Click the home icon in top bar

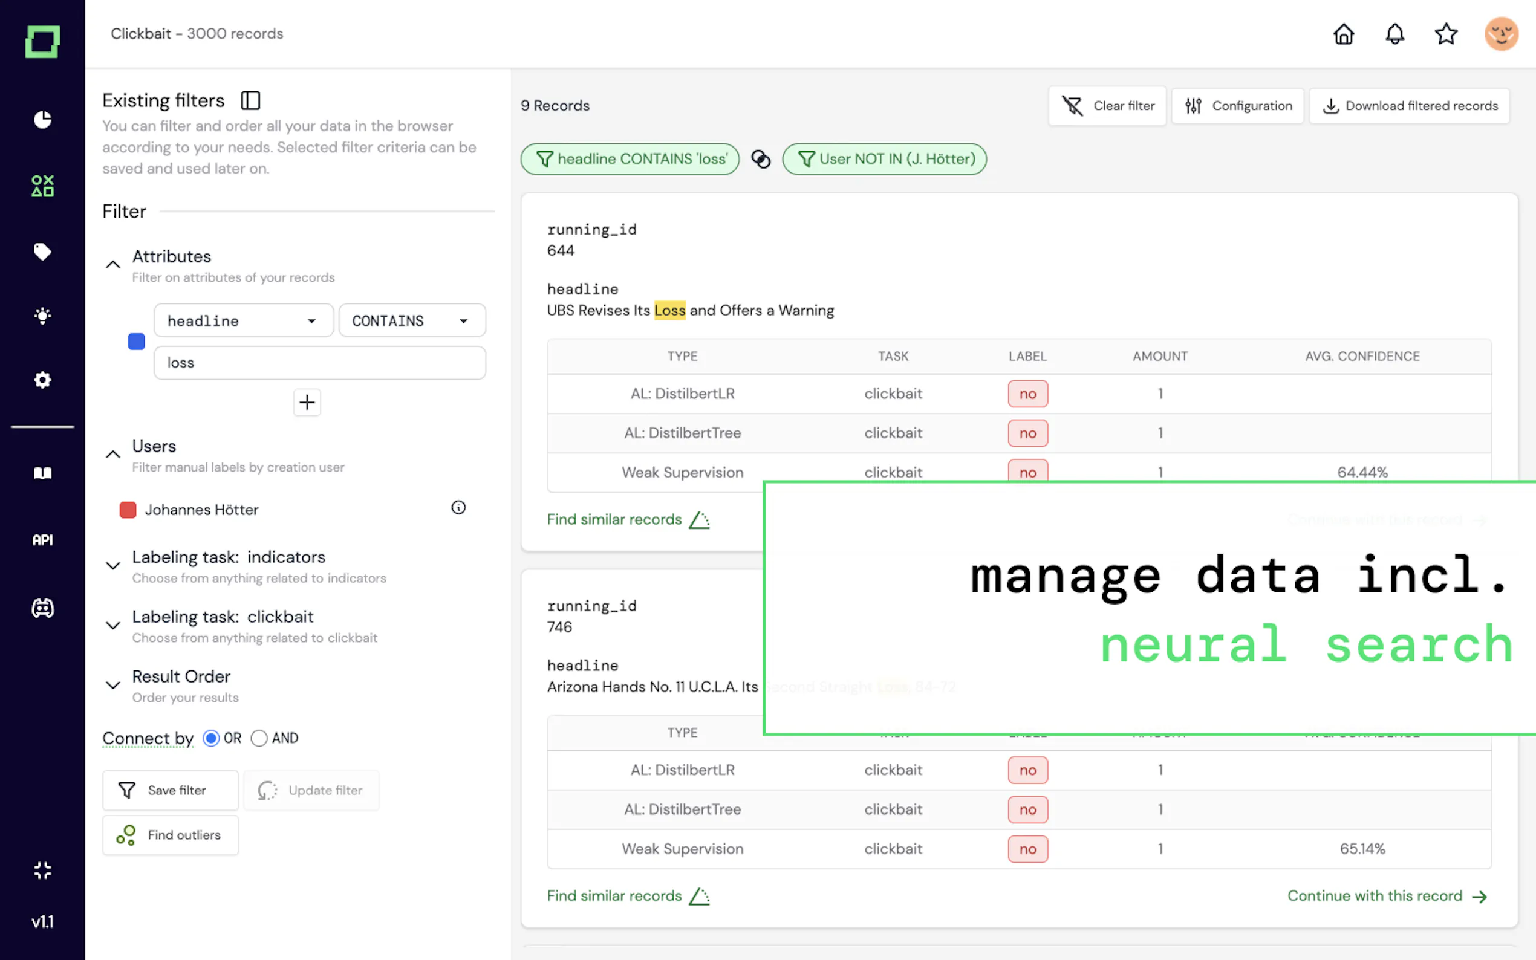click(1344, 34)
